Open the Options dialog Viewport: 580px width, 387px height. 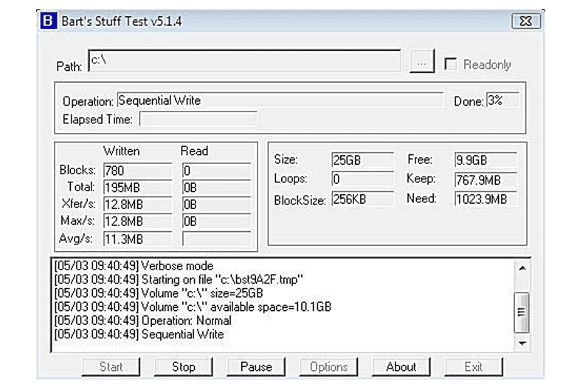[x=328, y=366]
